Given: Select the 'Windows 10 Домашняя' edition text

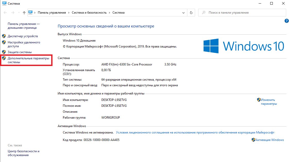Looking at the screenshot, I should pyautogui.click(x=79, y=41).
